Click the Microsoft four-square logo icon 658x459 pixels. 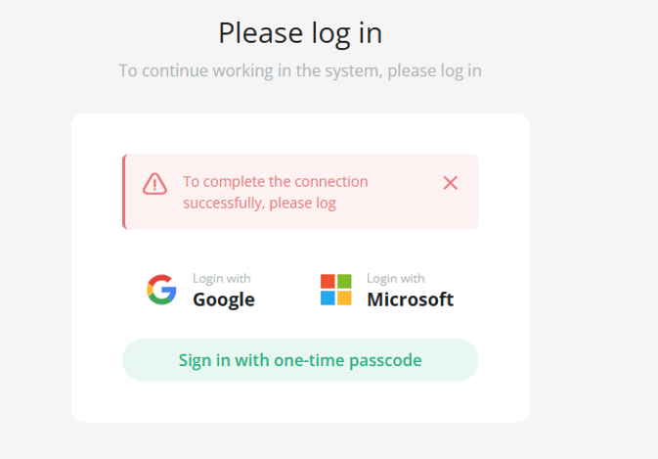point(335,290)
